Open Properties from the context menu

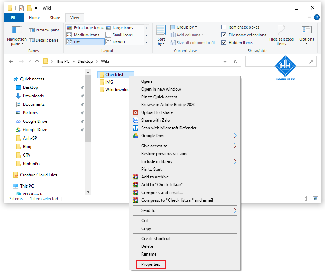click(150, 264)
